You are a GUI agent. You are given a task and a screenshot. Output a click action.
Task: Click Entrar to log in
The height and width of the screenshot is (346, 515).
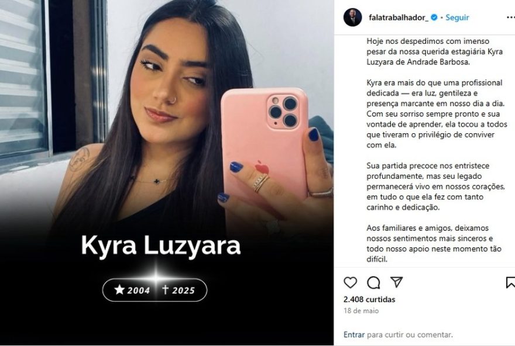tap(353, 334)
